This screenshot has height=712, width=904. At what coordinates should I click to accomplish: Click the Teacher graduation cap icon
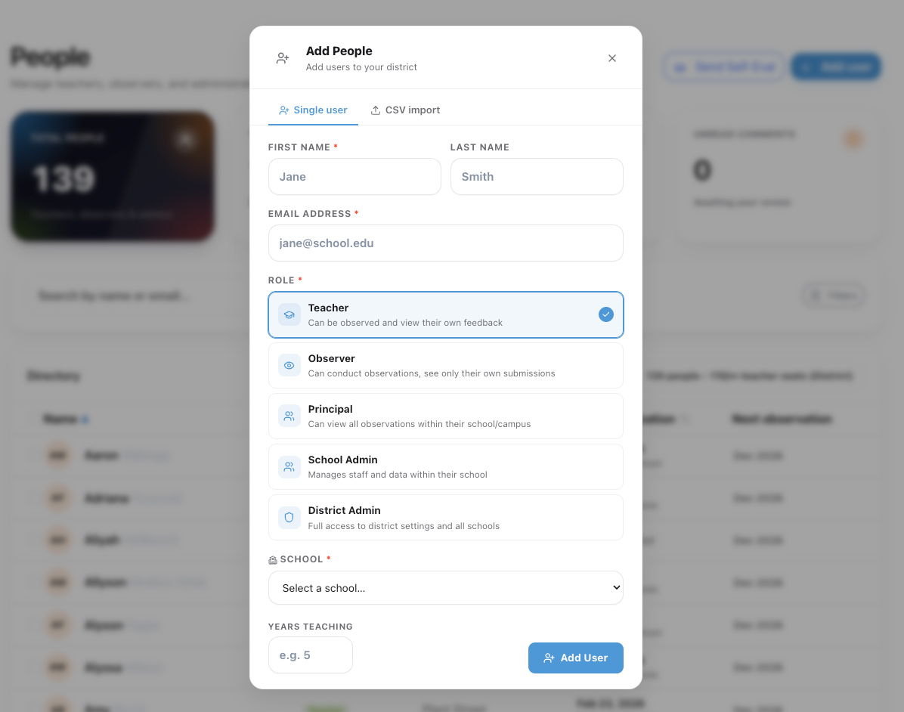(x=289, y=314)
